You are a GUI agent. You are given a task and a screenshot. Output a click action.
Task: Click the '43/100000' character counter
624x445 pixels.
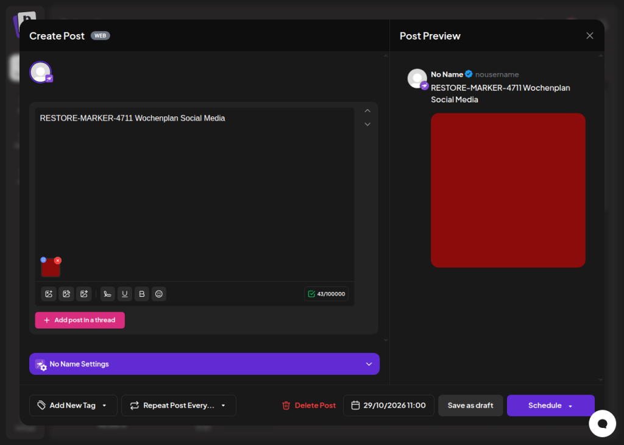[327, 294]
